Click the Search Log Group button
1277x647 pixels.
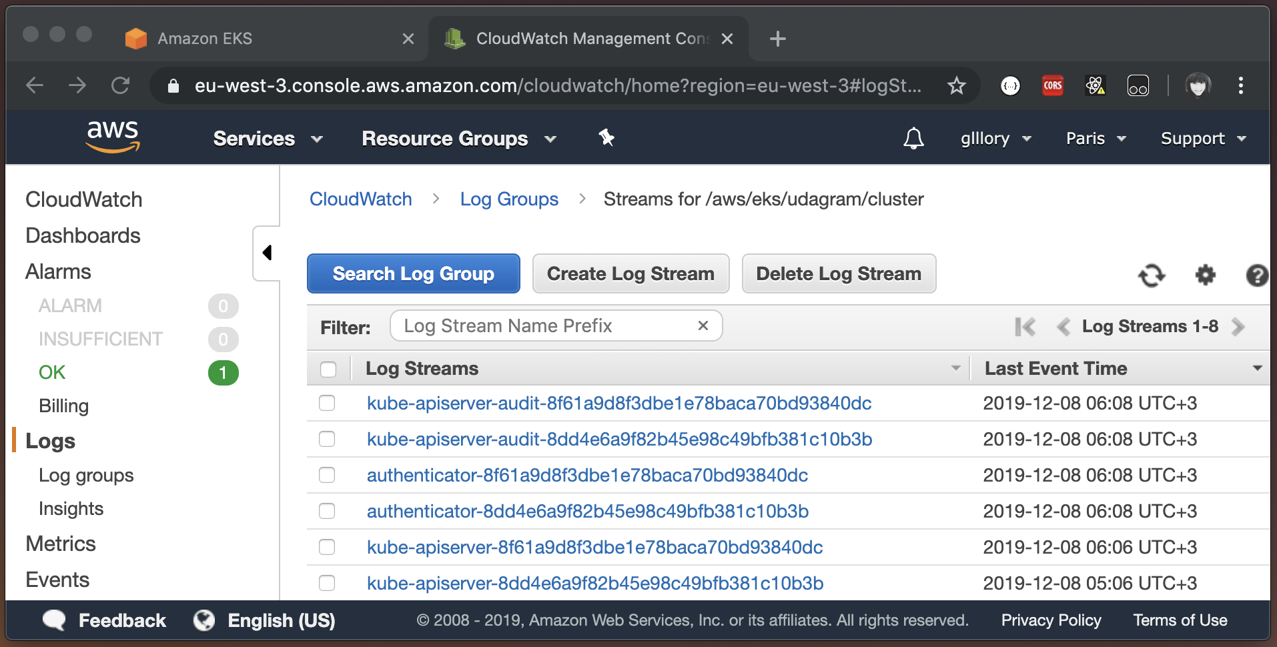tap(414, 273)
